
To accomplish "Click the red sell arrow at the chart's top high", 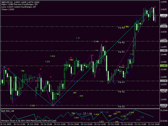I will tap(155, 7).
